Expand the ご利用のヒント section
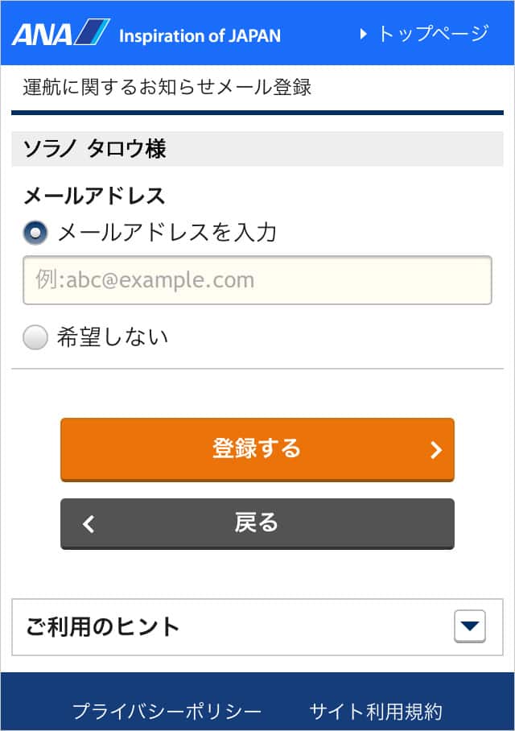This screenshot has height=731, width=515. [257, 626]
